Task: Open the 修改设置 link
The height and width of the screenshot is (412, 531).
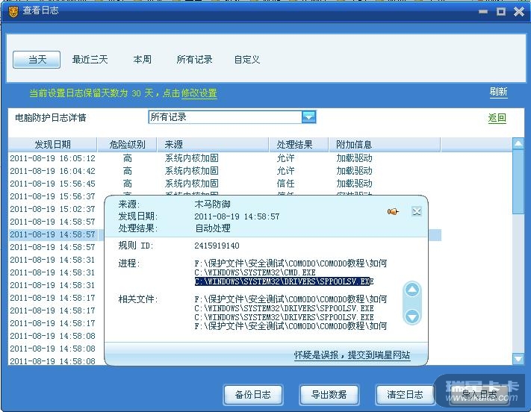Action: click(199, 93)
